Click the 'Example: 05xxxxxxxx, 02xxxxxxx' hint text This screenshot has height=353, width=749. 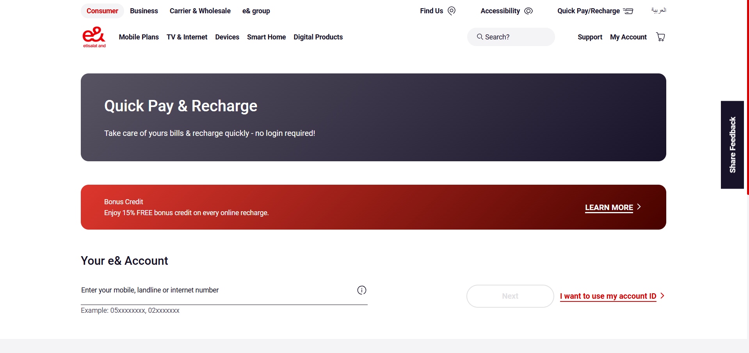click(x=130, y=310)
